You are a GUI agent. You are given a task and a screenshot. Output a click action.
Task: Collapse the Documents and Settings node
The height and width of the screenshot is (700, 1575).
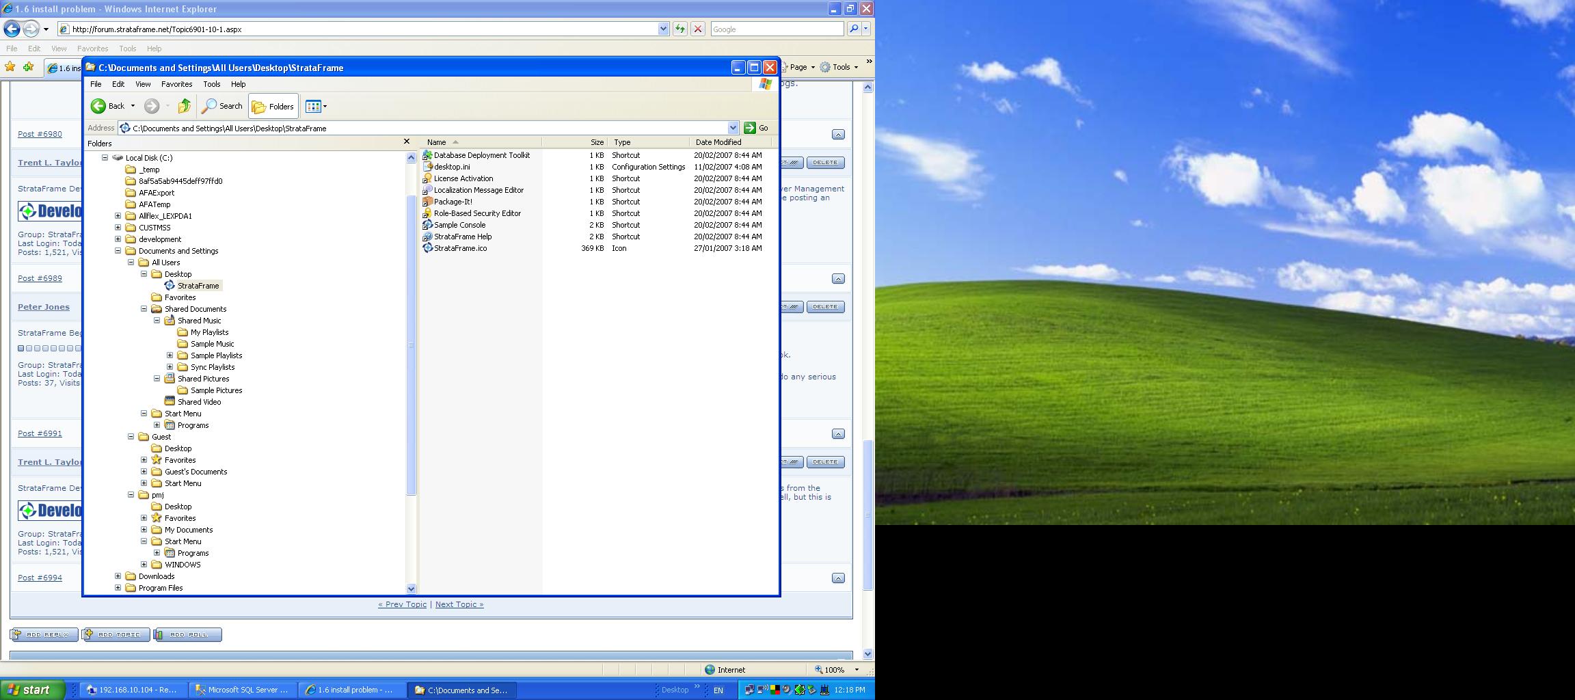(x=118, y=251)
